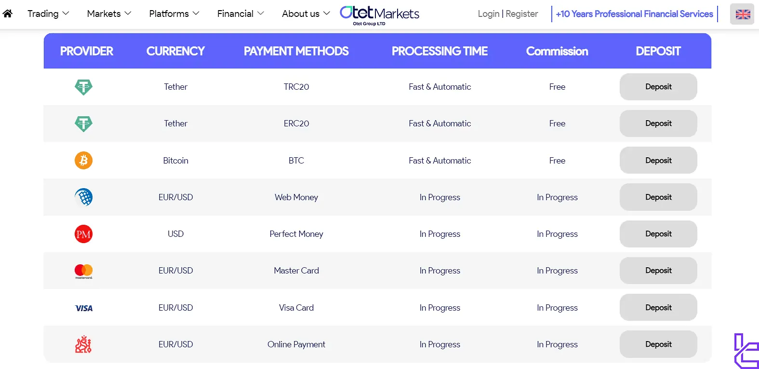
Task: Open the UK flag language selector
Action: point(742,14)
